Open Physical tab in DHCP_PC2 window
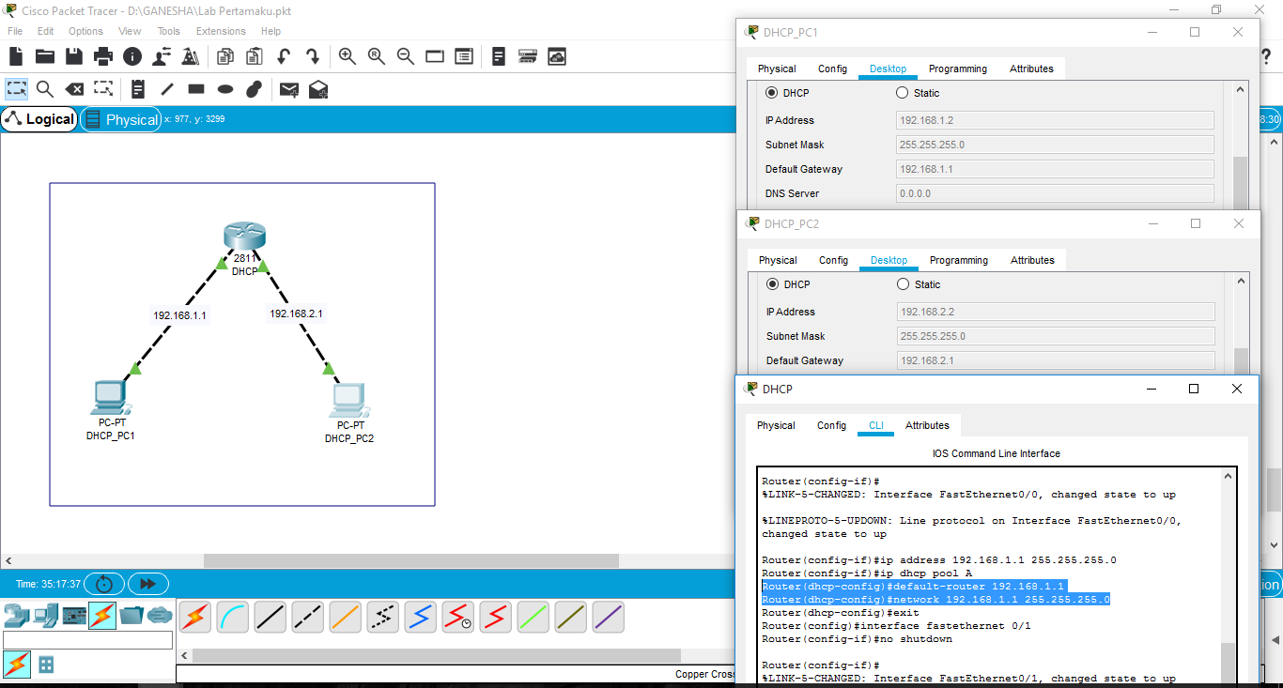Image resolution: width=1283 pixels, height=688 pixels. [x=778, y=260]
